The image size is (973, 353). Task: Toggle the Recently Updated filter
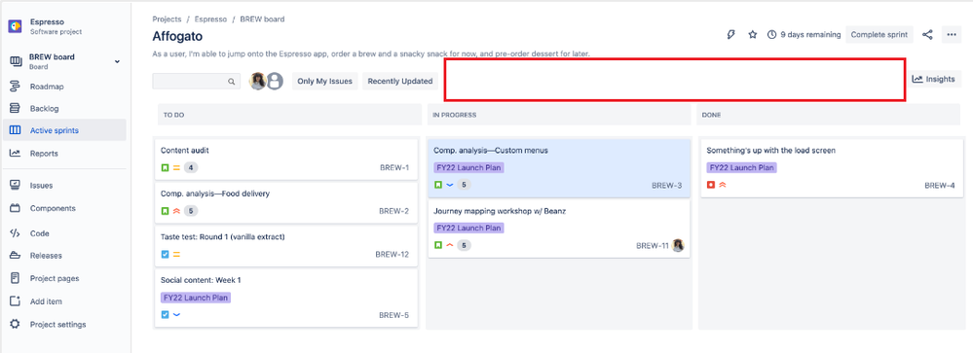click(x=399, y=81)
